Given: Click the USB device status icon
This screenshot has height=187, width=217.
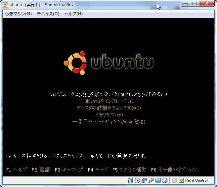Looking at the screenshot, I should click(x=151, y=180).
